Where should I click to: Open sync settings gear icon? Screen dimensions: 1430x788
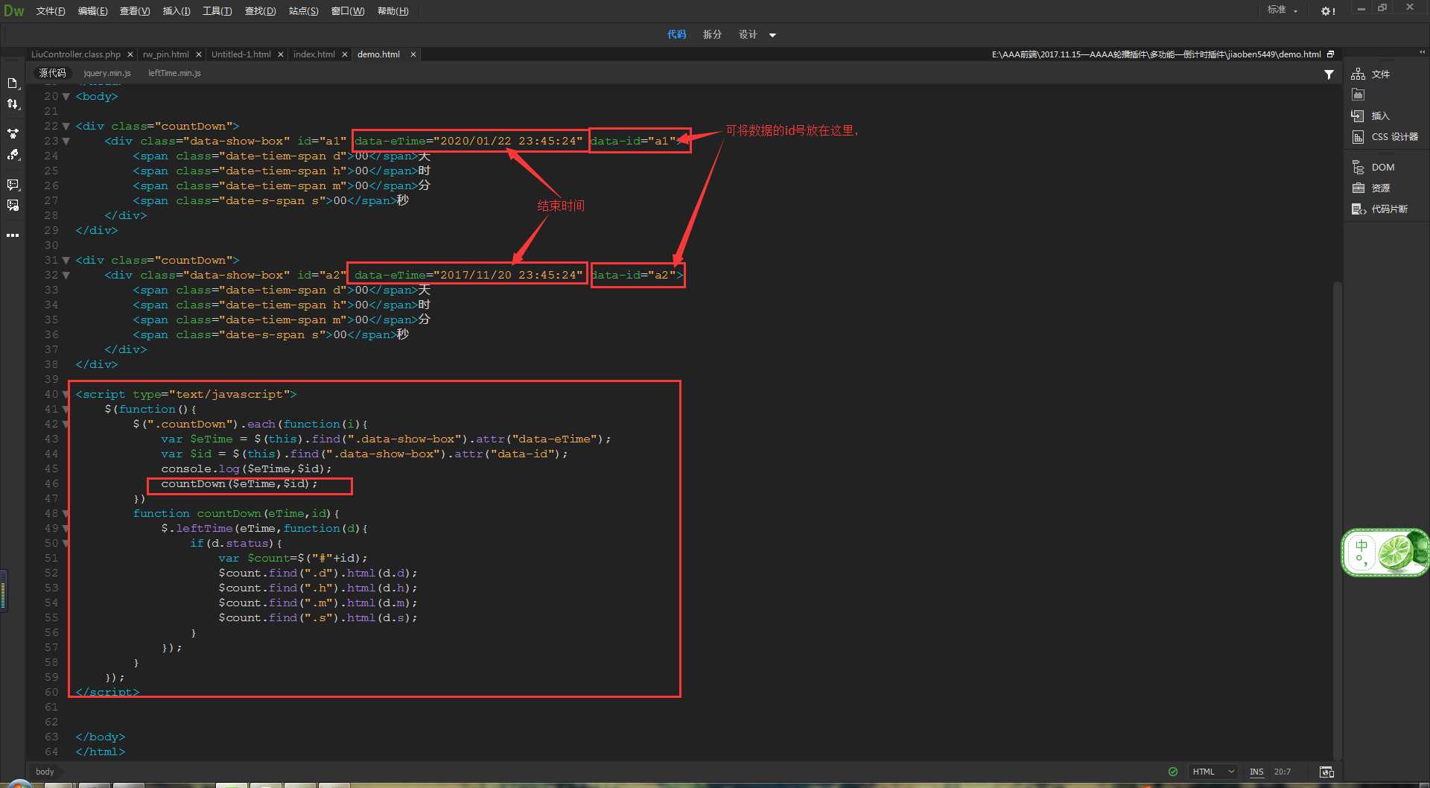pyautogui.click(x=1327, y=11)
